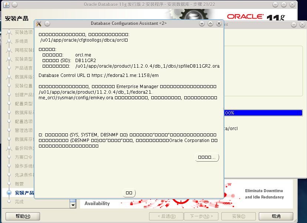Click the 下一步(N) > next button
Screen dimensions: 307x223
(x=201, y=216)
